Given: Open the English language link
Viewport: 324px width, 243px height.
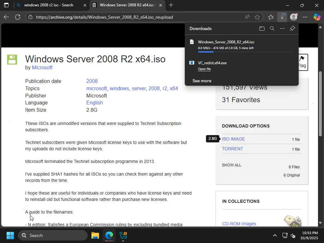Looking at the screenshot, I should (95, 103).
